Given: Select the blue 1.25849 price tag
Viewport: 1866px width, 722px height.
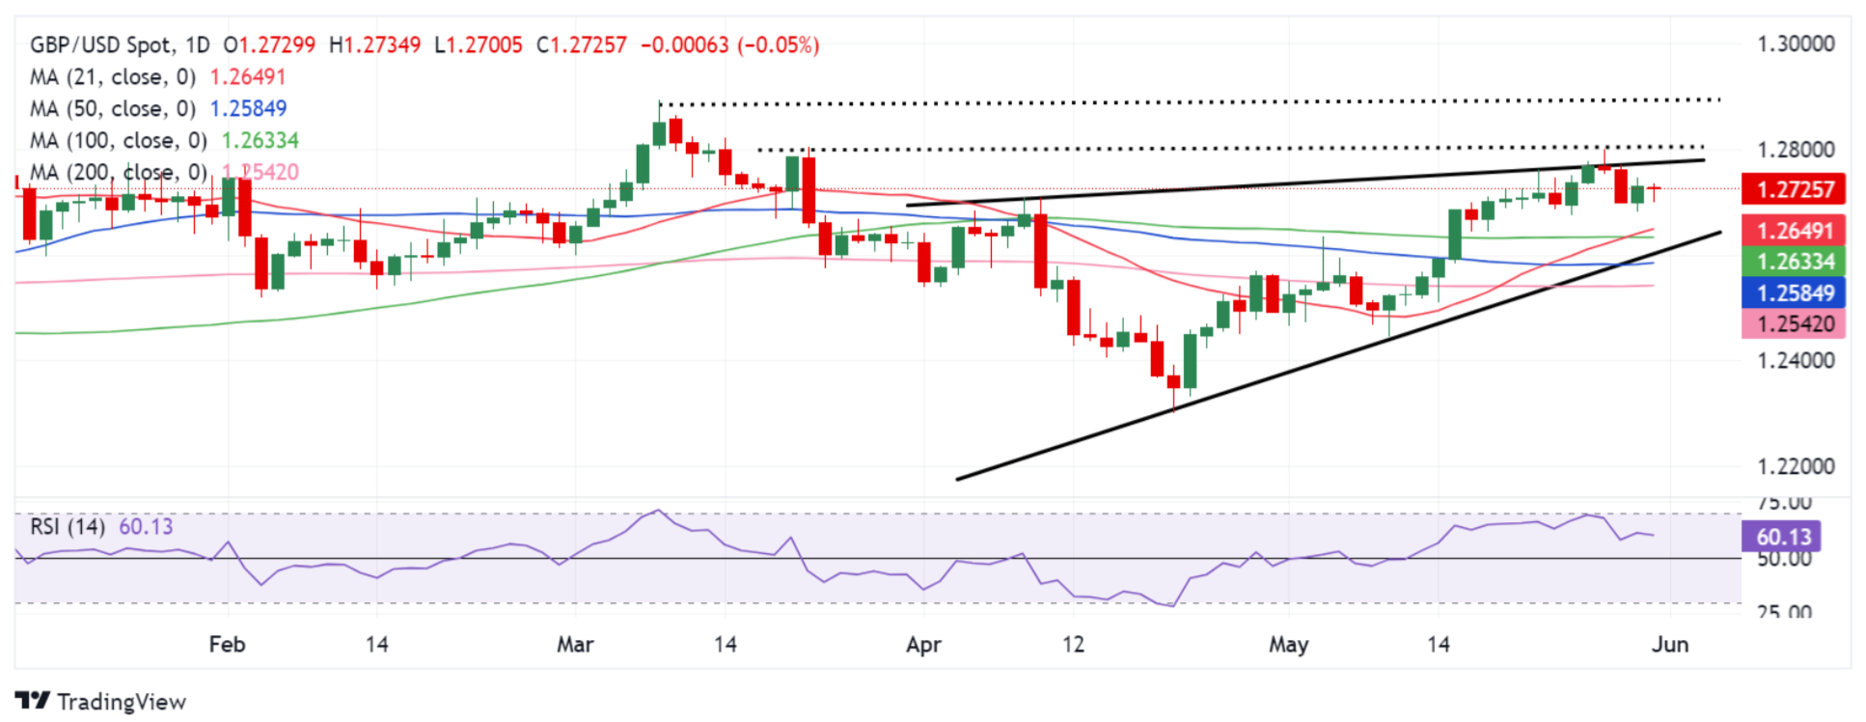Looking at the screenshot, I should click(1793, 292).
